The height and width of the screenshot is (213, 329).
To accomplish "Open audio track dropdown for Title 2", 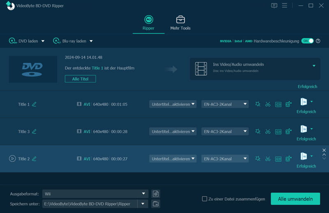I will coord(225,158).
